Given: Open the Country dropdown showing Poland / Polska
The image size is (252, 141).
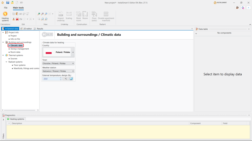Looking at the screenshot, I should coord(58,52).
